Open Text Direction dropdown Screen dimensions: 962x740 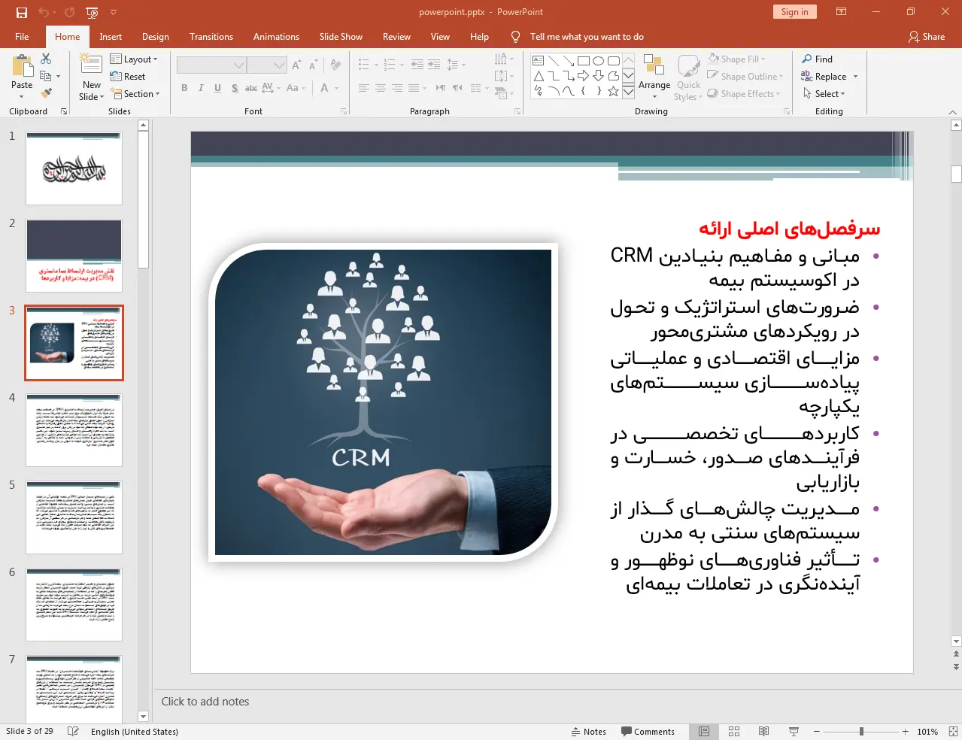click(504, 59)
